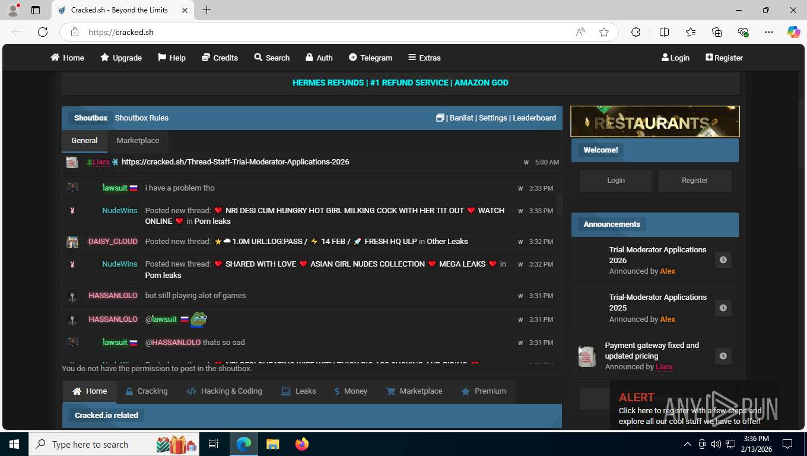
Task: Open Telegram link in navigation
Action: (x=370, y=58)
